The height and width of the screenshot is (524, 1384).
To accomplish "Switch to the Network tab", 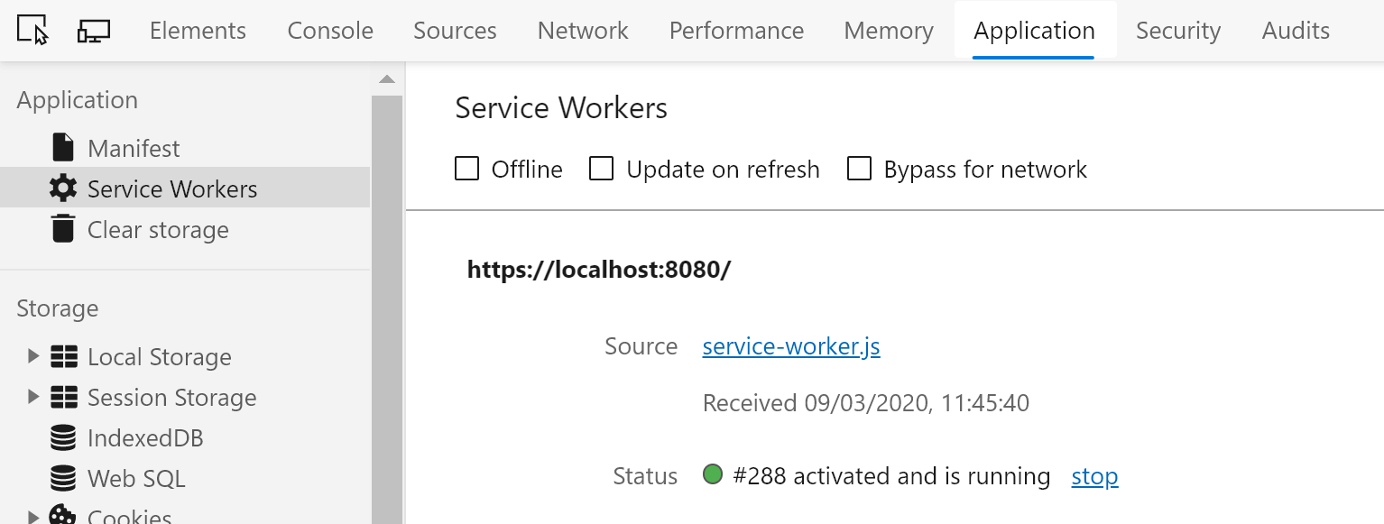I will (x=582, y=30).
